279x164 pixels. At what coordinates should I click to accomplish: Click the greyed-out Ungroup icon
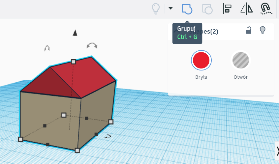point(207,9)
